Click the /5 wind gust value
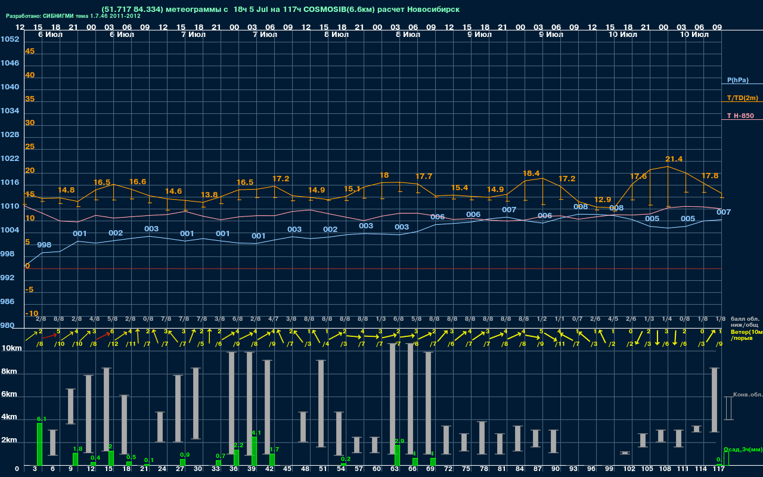The height and width of the screenshot is (477, 763). click(200, 344)
